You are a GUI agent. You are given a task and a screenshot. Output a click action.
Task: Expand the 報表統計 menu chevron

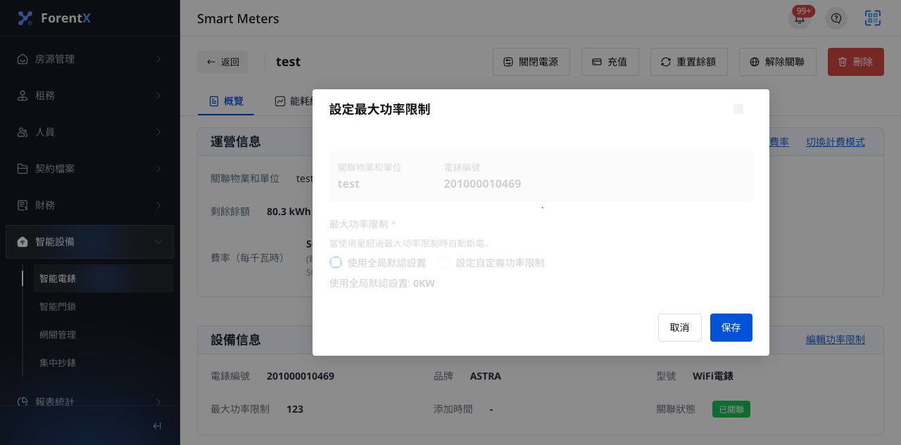(158, 402)
